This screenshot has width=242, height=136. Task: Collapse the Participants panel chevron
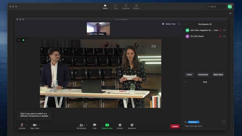click(x=185, y=24)
